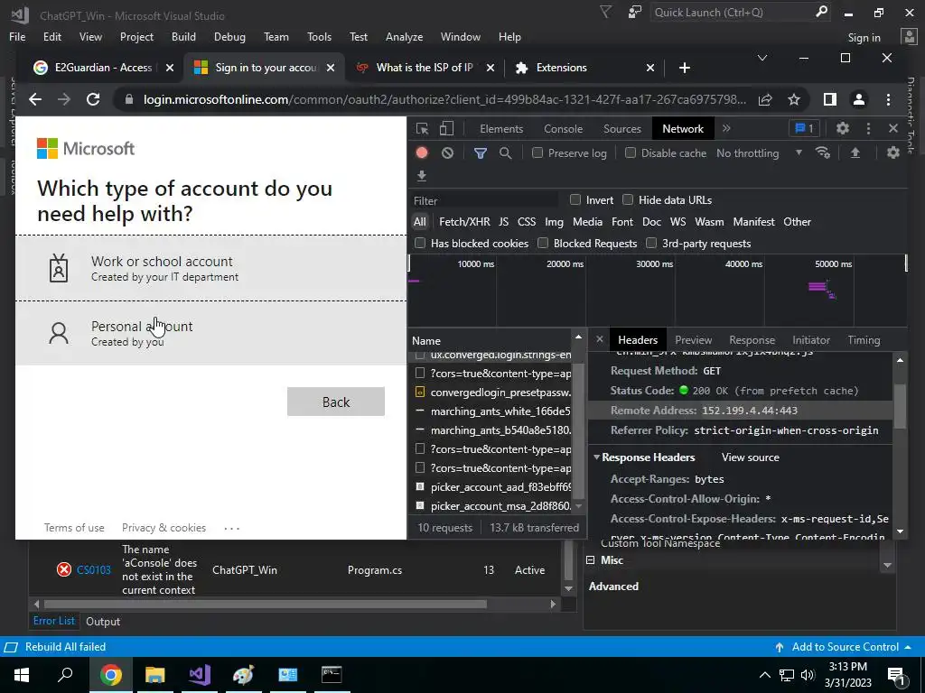
Task: Switch to the Console tab
Action: click(564, 128)
